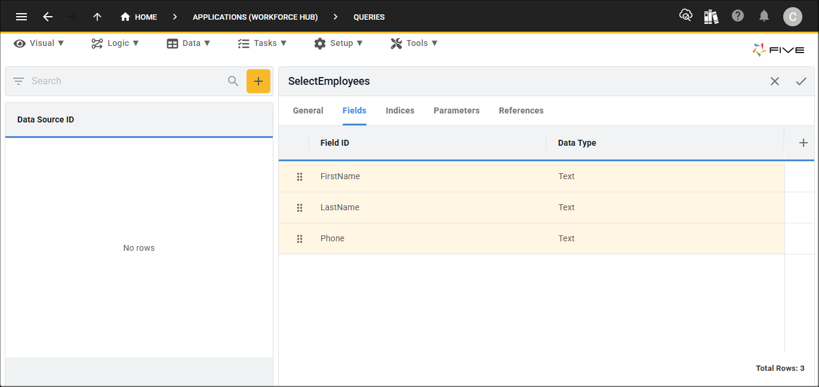The height and width of the screenshot is (387, 819).
Task: Click Text data type of Phone
Action: tap(566, 238)
